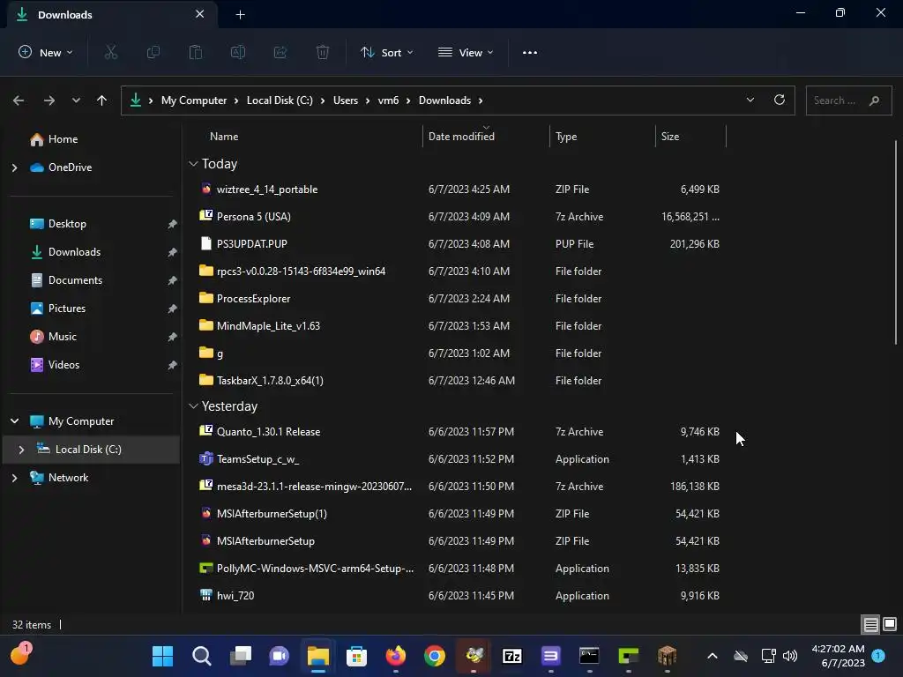This screenshot has height=677, width=903.
Task: Click the Copy icon in toolbar
Action: [153, 52]
